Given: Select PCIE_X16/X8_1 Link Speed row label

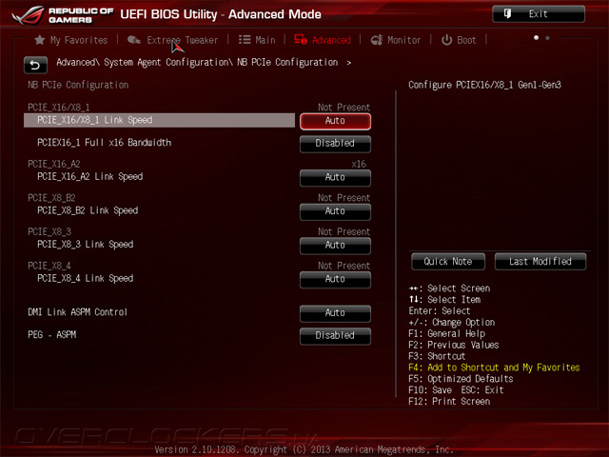Looking at the screenshot, I should (x=95, y=120).
